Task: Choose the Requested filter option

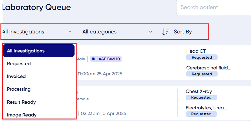Action: coord(39,63)
